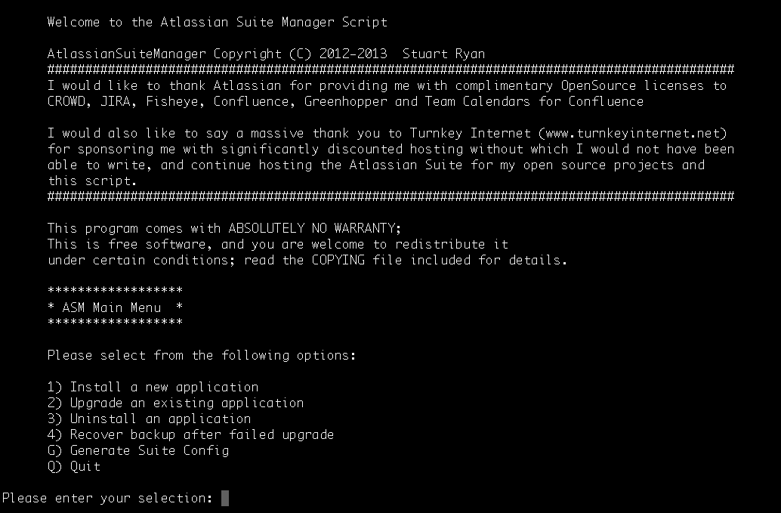Image resolution: width=781 pixels, height=513 pixels.
Task: Select option 2) Upgrade an existing application
Action: click(x=175, y=403)
